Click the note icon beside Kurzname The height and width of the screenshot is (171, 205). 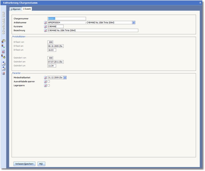point(45,27)
